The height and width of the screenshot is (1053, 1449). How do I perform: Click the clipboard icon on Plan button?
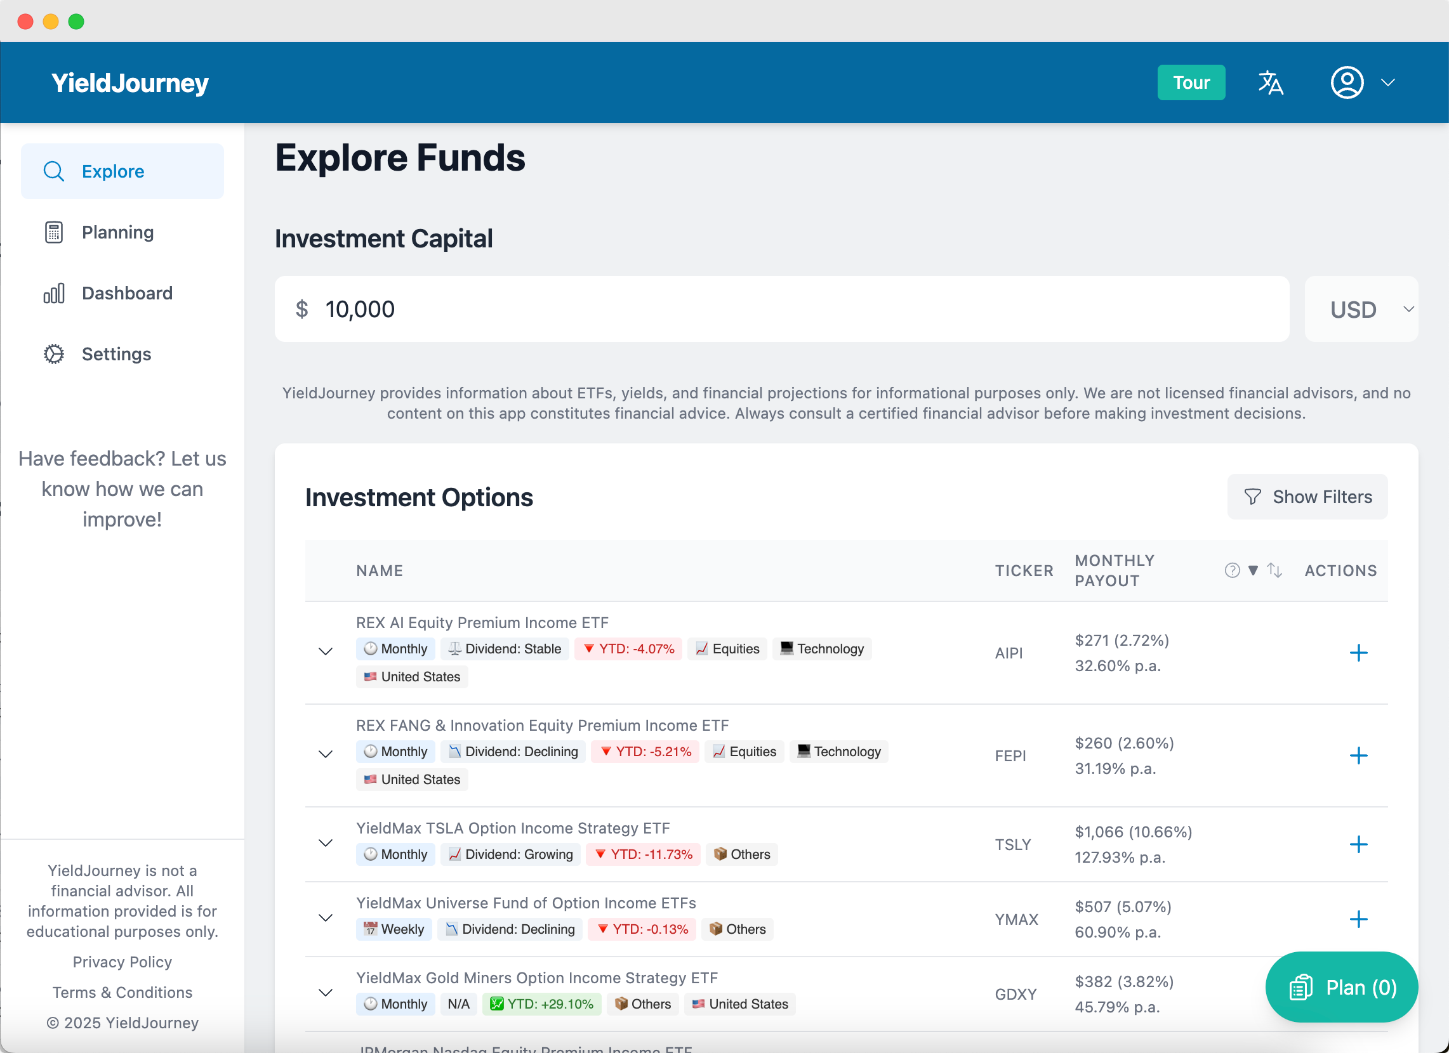pyautogui.click(x=1300, y=987)
